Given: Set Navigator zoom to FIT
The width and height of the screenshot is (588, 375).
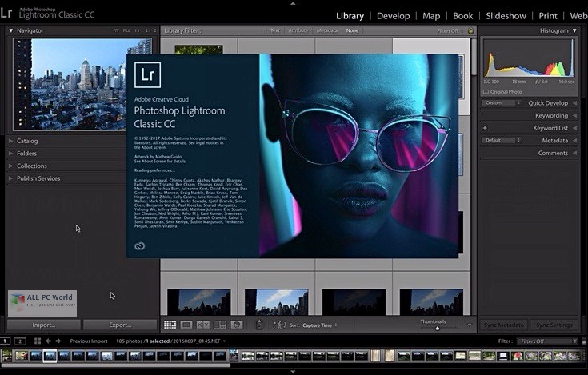Looking at the screenshot, I should (116, 30).
